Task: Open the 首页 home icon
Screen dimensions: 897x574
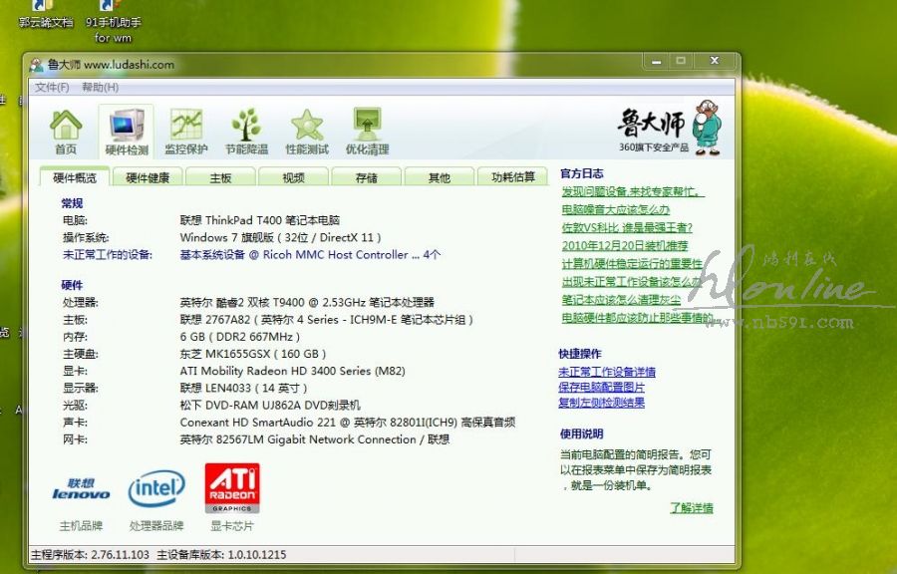Action: [65, 133]
